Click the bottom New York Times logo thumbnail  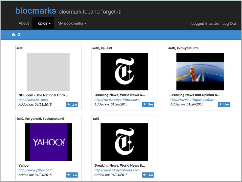[x=124, y=142]
